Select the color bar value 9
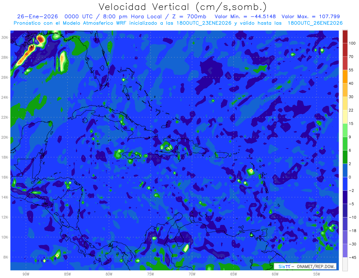The height and width of the screenshot is (278, 359). [x=351, y=137]
